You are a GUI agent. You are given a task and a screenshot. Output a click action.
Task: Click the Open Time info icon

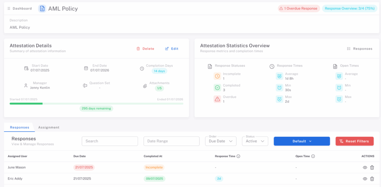pyautogui.click(x=313, y=157)
